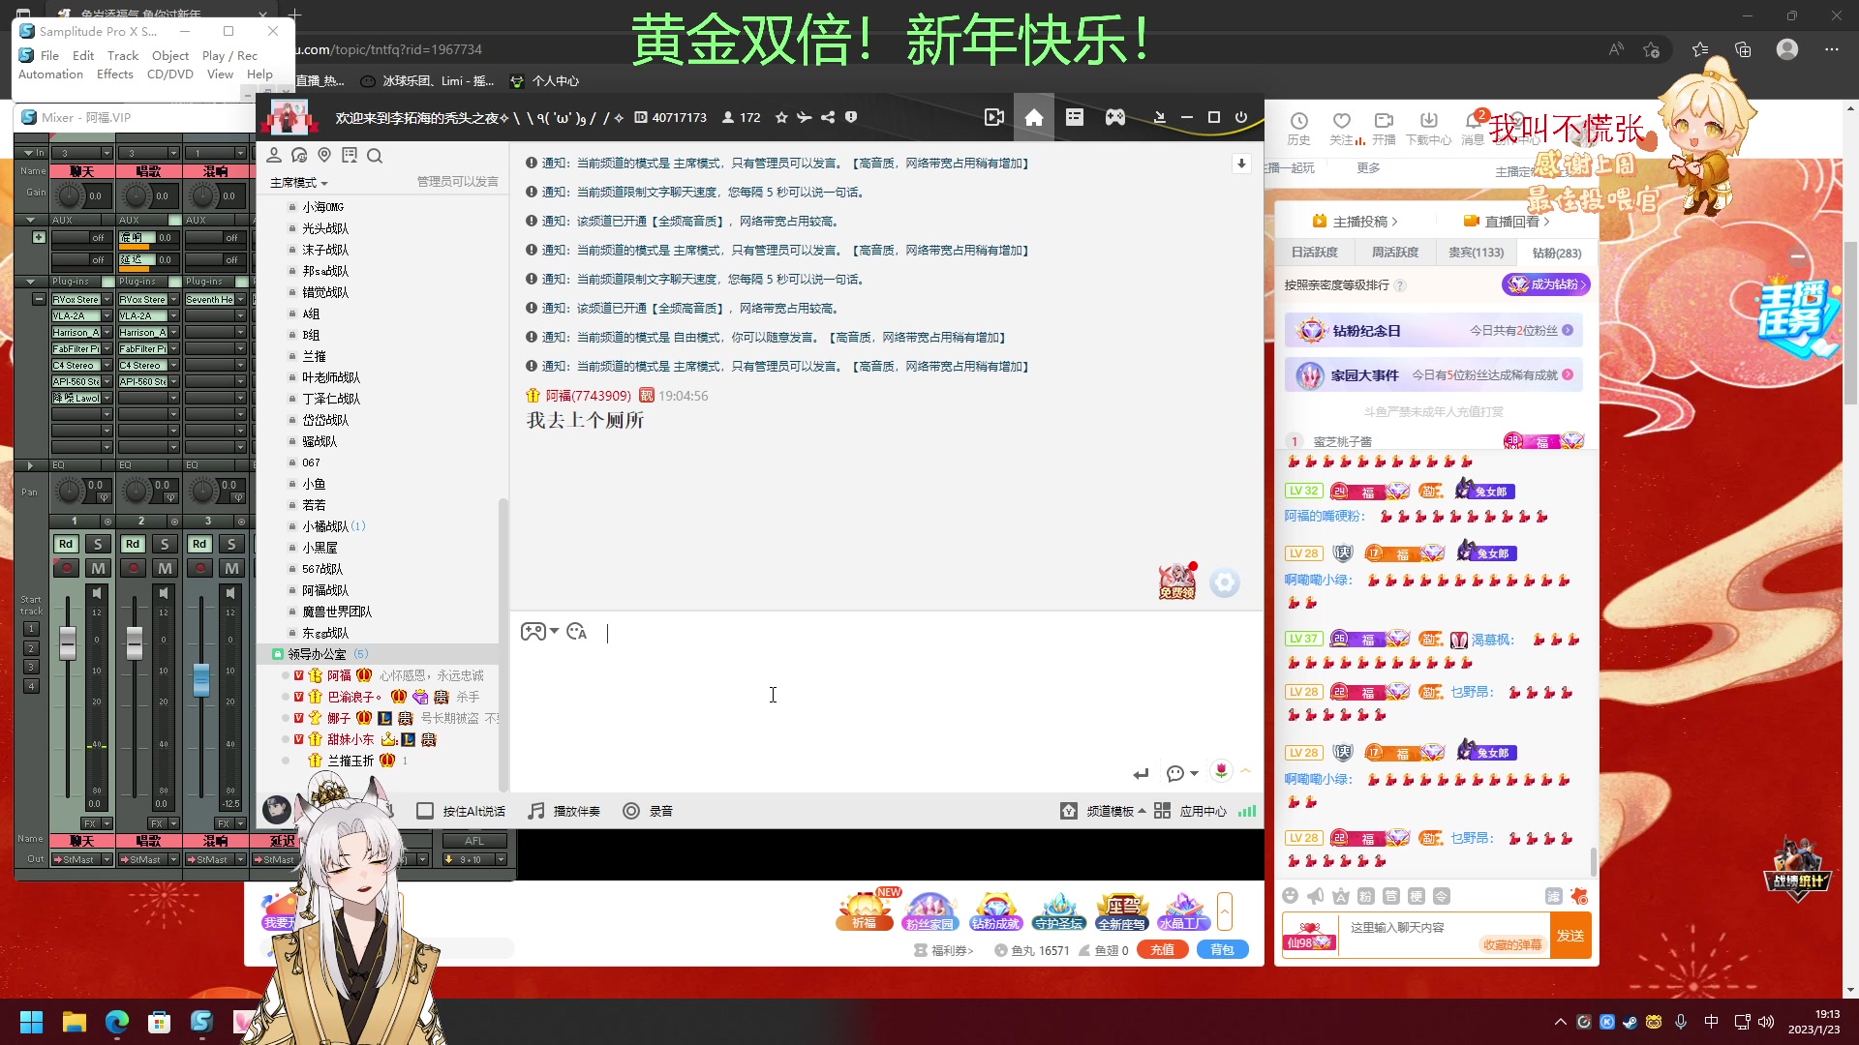Click the 历史 history icon on webpage
Viewport: 1859px width, 1045px height.
(1298, 128)
